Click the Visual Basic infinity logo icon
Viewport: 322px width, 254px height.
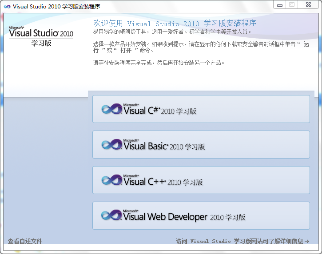click(112, 144)
